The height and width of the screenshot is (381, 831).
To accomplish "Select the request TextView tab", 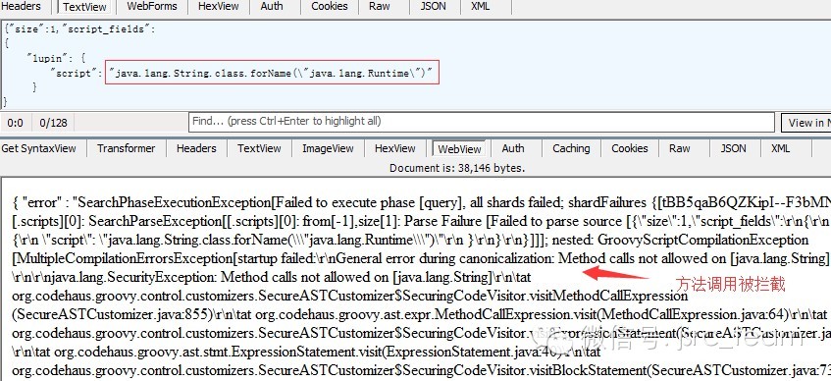I will pos(84,7).
